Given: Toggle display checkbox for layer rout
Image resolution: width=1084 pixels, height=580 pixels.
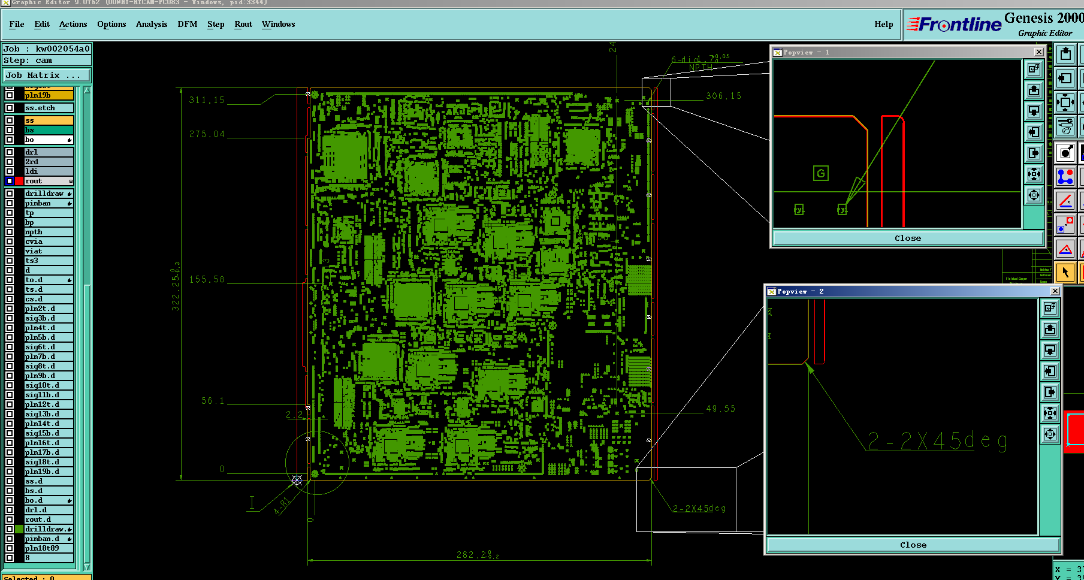Looking at the screenshot, I should pyautogui.click(x=10, y=181).
